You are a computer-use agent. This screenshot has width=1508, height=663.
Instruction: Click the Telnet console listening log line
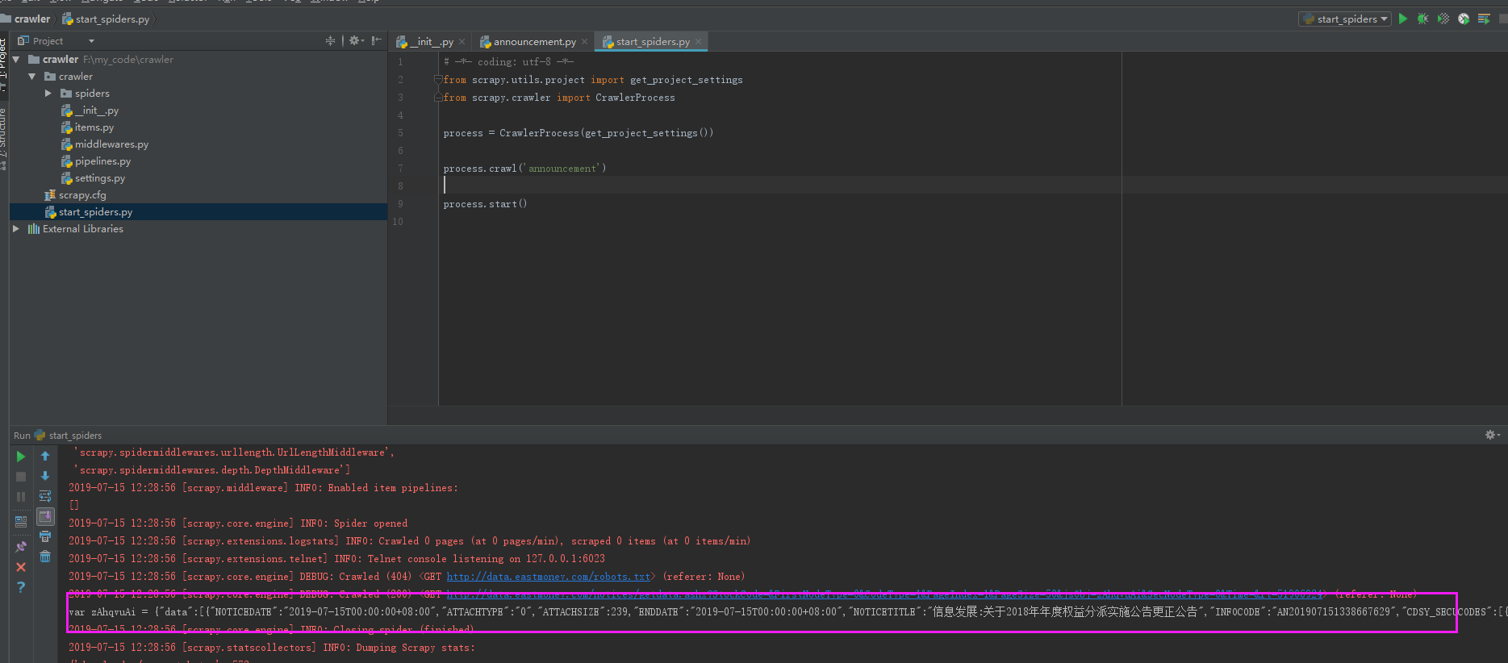pos(336,559)
